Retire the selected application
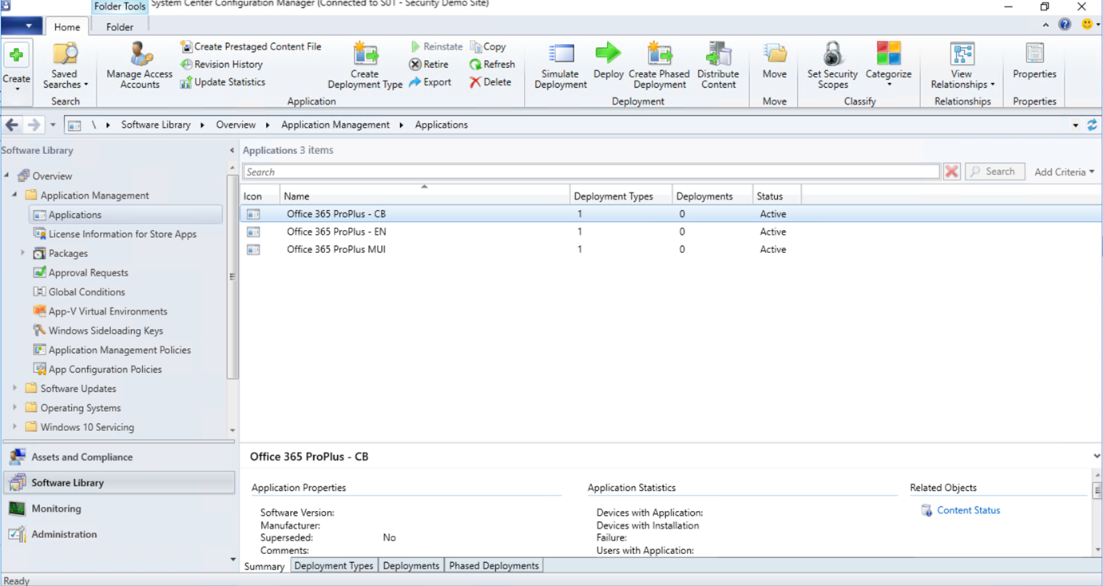The height and width of the screenshot is (586, 1103). (429, 64)
